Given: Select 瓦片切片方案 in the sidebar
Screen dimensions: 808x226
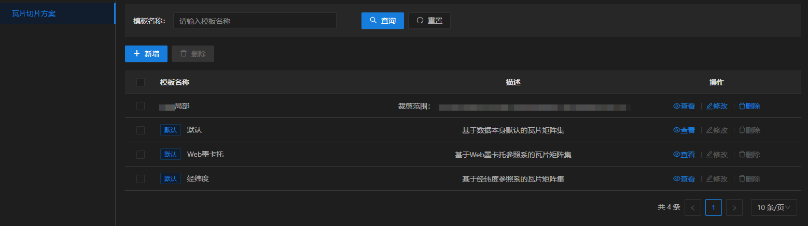Looking at the screenshot, I should pyautogui.click(x=34, y=13).
